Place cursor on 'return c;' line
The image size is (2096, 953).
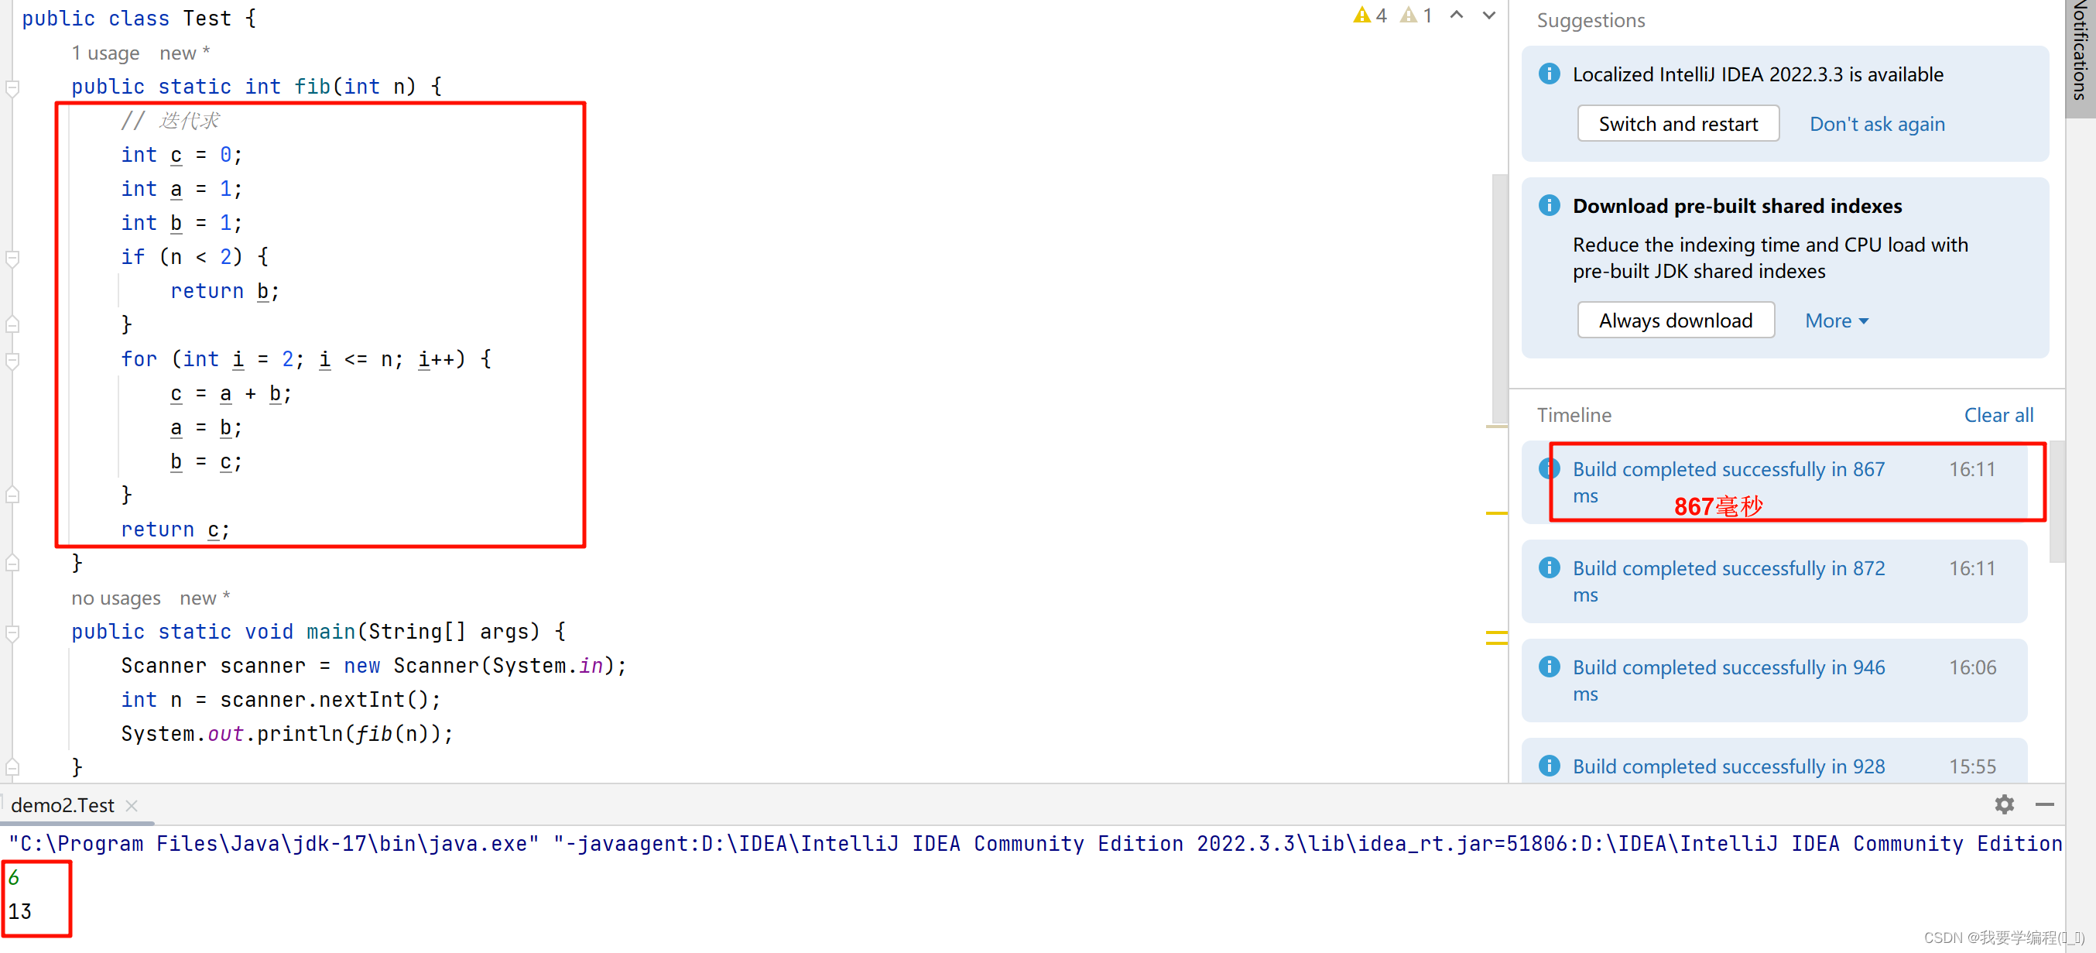coord(175,529)
